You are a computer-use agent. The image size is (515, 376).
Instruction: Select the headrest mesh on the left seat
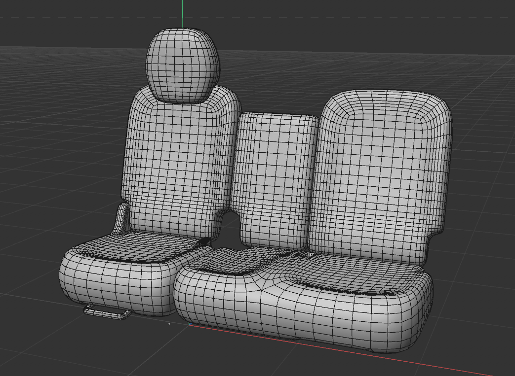pos(183,66)
